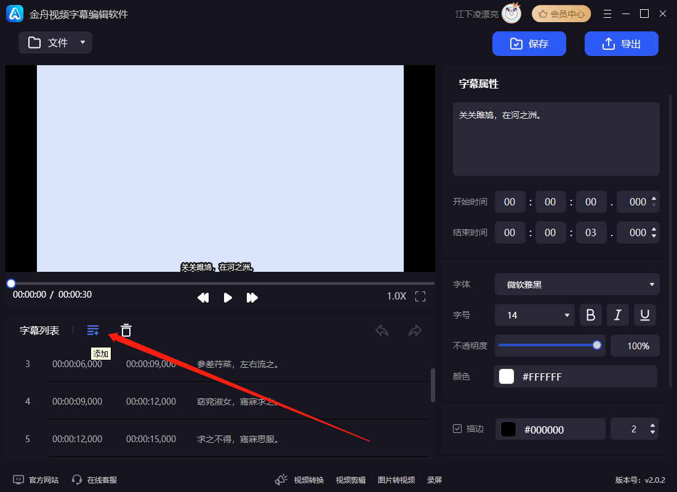The image size is (677, 492).
Task: Click the video progress bar handle
Action: click(11, 284)
